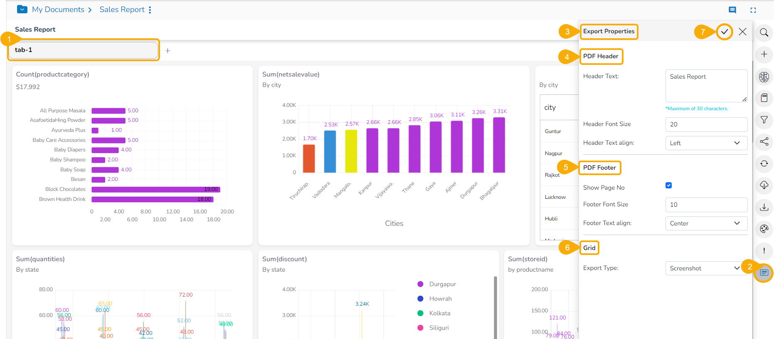This screenshot has height=339, width=774.
Task: Open the share icon in sidebar
Action: 764,141
